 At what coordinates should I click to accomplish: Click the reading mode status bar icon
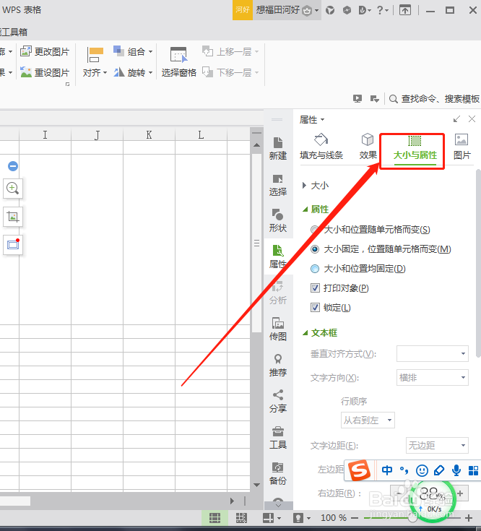[x=269, y=518]
